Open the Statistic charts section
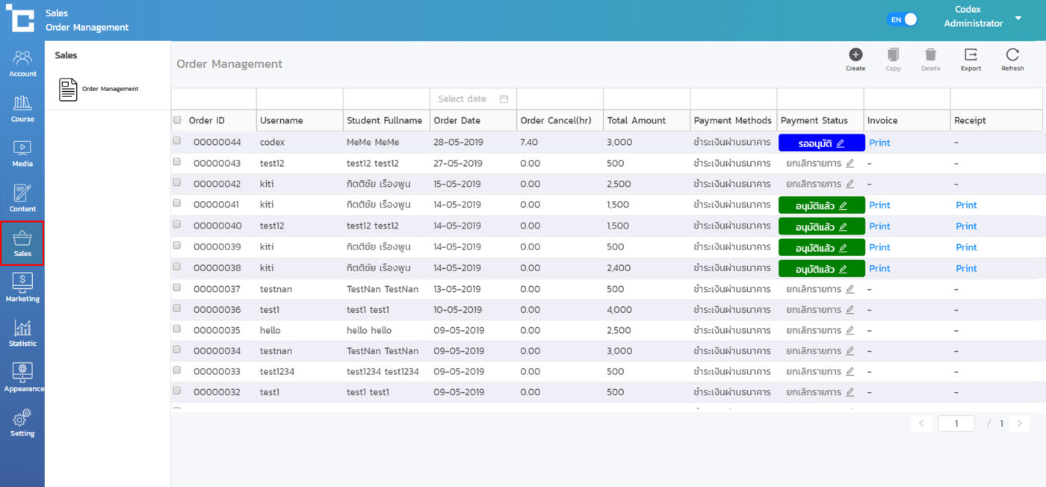The width and height of the screenshot is (1046, 487). click(x=22, y=332)
